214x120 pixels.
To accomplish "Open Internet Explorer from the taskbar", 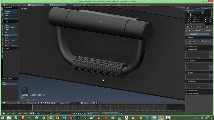I will click(x=36, y=118).
